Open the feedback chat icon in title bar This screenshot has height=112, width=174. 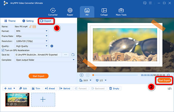coord(145,3)
